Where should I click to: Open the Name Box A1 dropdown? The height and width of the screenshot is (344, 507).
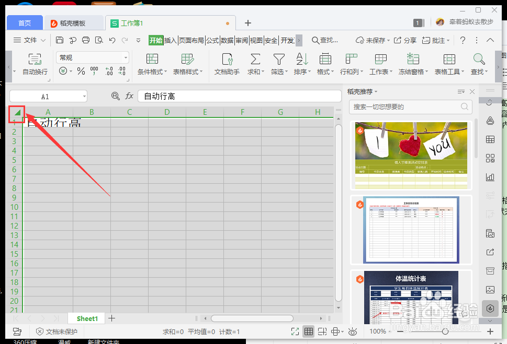click(84, 96)
